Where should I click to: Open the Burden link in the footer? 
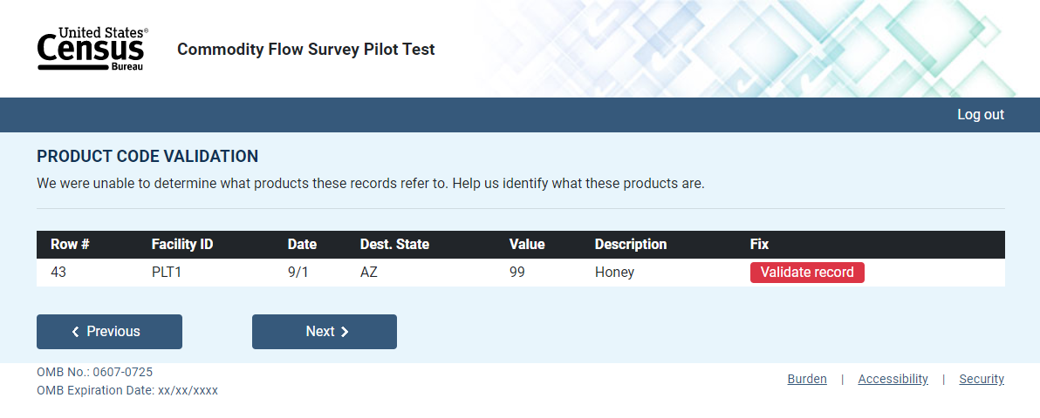click(806, 379)
